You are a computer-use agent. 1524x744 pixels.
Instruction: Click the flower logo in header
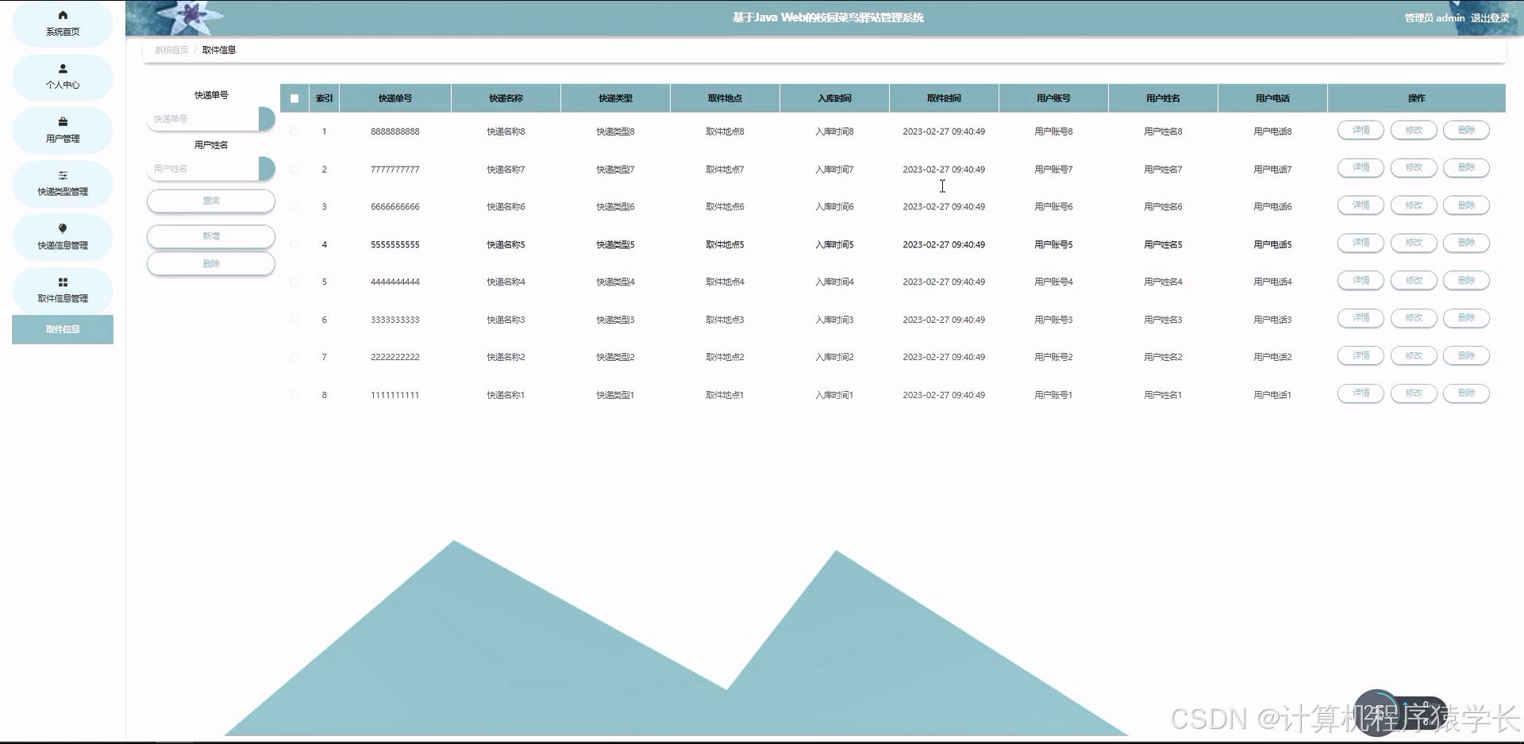(189, 17)
